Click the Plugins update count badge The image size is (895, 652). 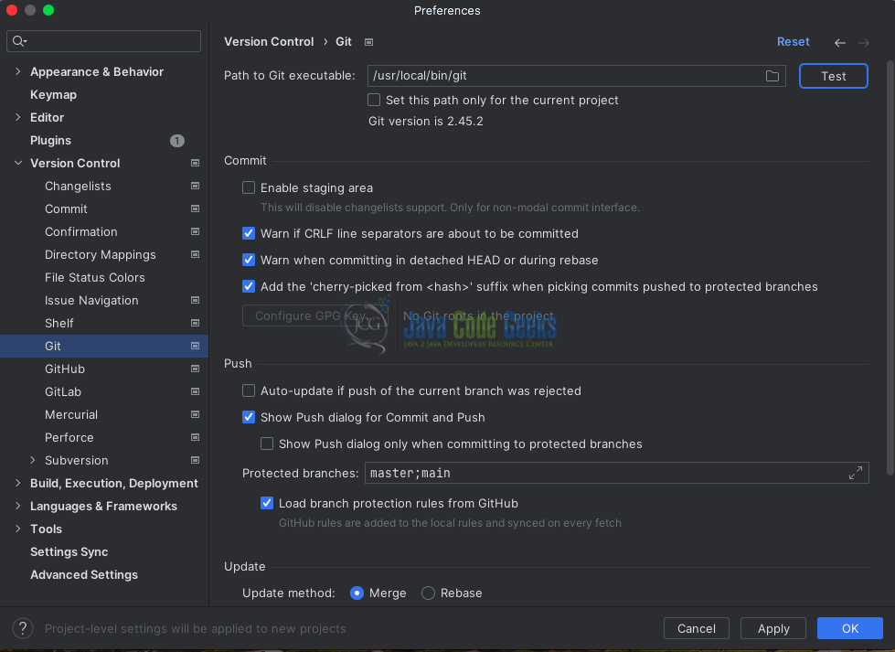coord(177,141)
